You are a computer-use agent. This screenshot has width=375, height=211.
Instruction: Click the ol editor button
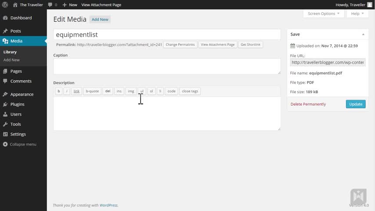[151, 91]
